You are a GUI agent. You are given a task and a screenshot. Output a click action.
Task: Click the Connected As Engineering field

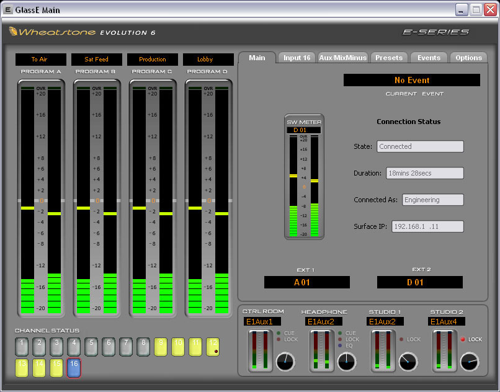click(433, 200)
